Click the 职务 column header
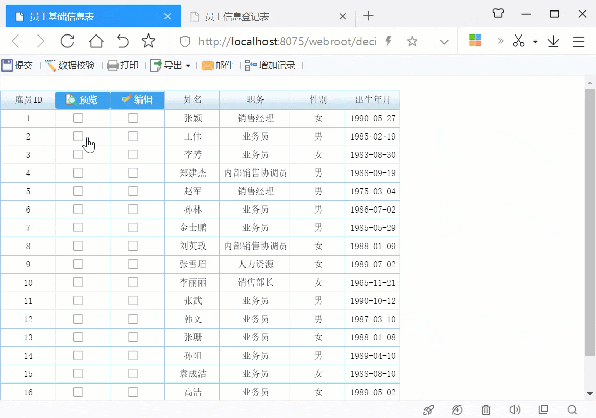Screen dimensions: 596x418 255,100
